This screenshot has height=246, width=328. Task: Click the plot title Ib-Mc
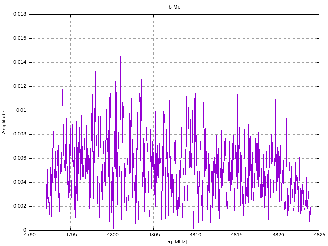point(174,7)
